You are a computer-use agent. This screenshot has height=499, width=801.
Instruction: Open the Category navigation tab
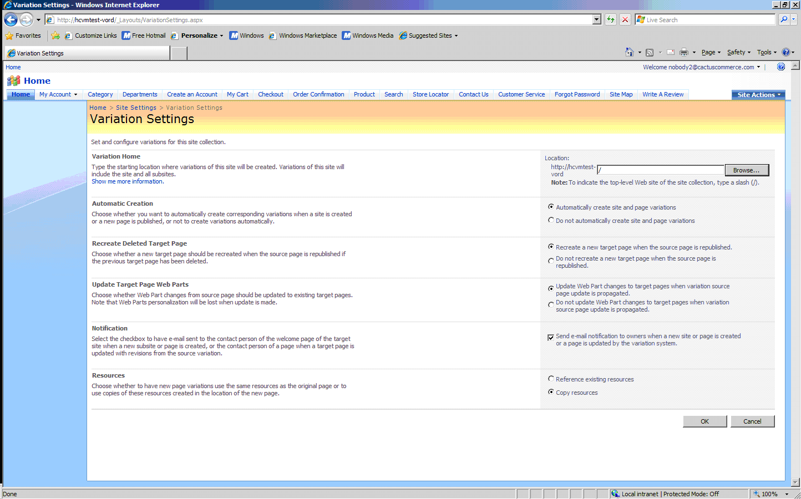tap(100, 94)
